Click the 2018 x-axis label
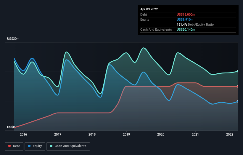The image size is (243, 155). click(92, 134)
